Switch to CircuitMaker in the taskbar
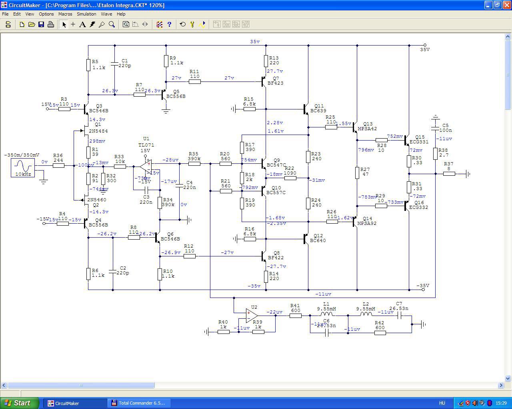 [75, 403]
